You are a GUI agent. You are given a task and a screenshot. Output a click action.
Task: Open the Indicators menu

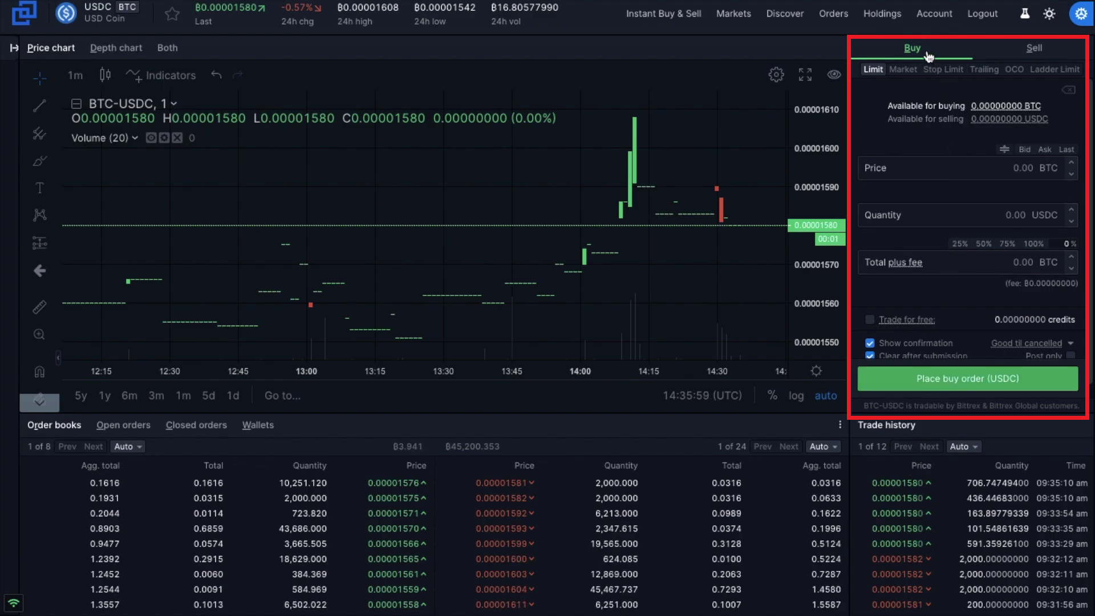tap(161, 75)
